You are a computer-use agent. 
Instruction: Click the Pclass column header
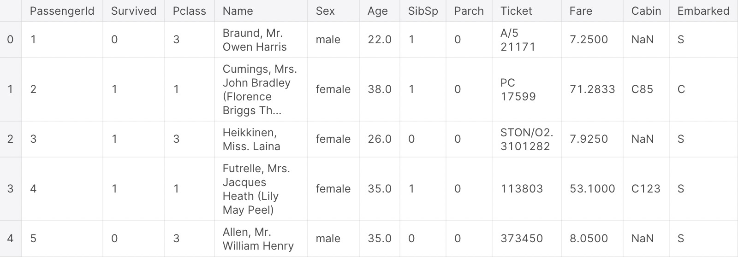pyautogui.click(x=190, y=11)
